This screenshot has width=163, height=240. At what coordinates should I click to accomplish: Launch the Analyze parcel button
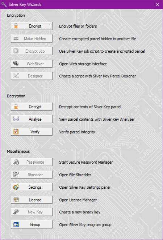(32, 119)
